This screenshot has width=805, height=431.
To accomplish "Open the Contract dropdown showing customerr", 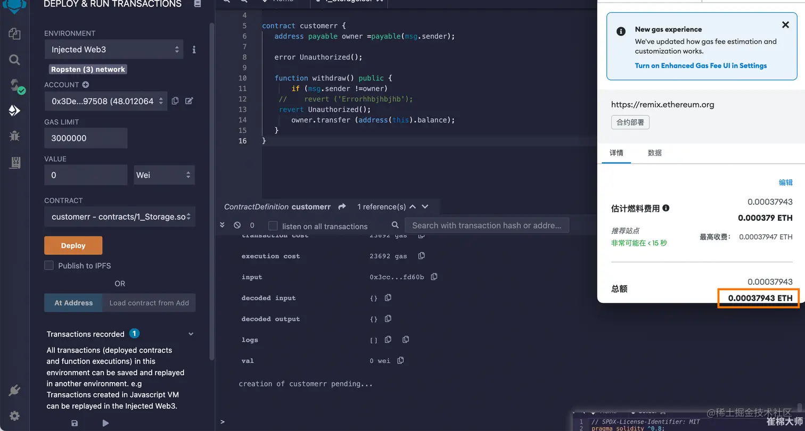I will click(119, 217).
